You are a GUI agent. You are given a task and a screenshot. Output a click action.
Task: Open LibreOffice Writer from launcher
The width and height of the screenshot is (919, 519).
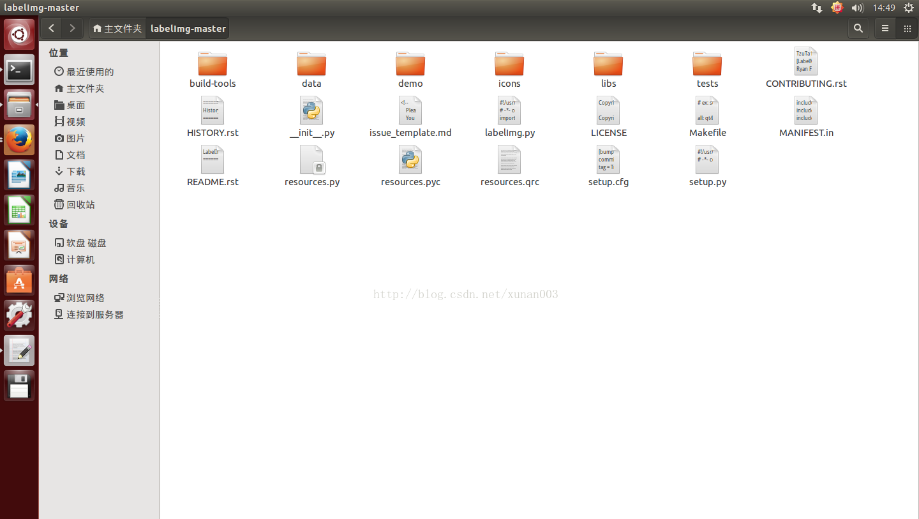19,175
